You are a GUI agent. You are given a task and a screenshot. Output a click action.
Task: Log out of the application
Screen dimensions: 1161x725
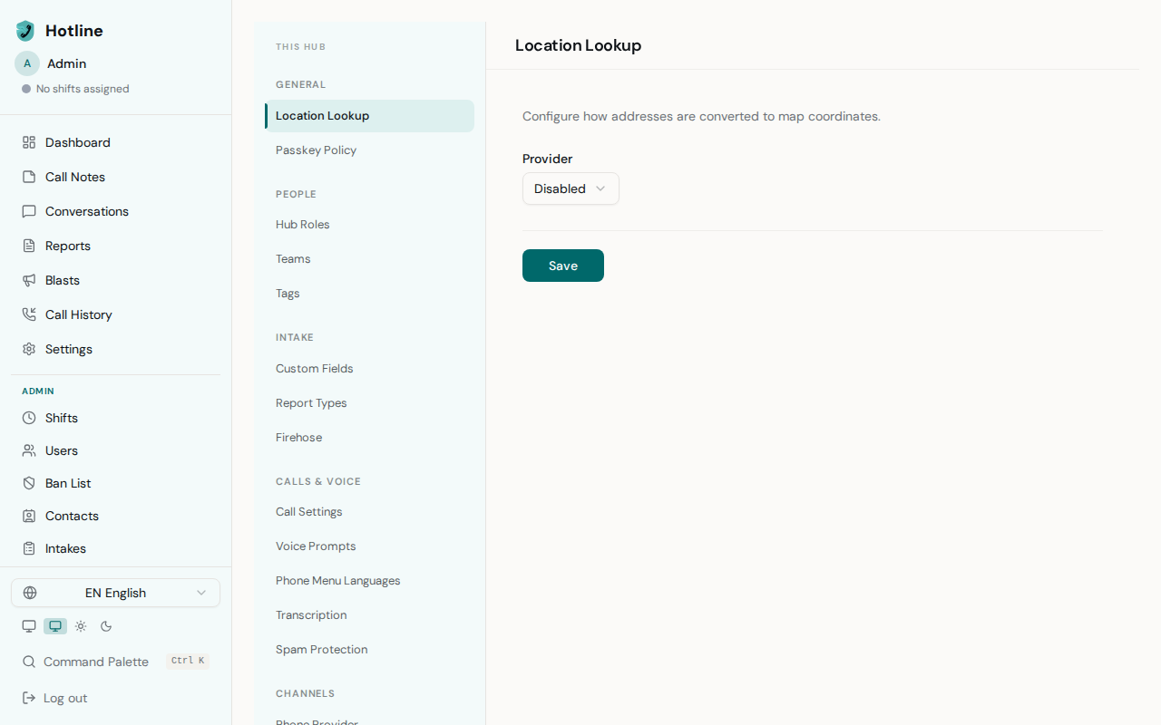click(54, 698)
